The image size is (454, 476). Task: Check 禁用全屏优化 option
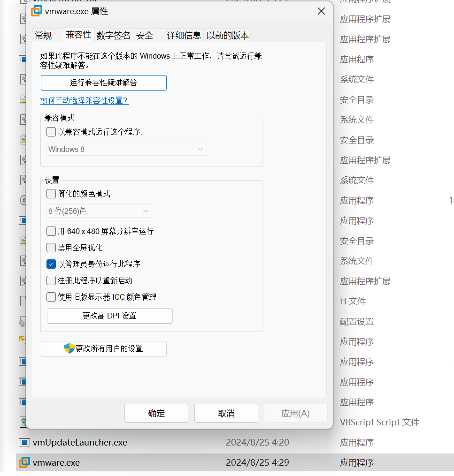[51, 248]
